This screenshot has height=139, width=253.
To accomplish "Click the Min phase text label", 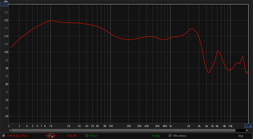I will point(180,136).
